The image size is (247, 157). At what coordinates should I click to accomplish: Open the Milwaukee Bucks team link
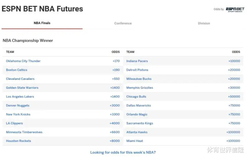139,79
